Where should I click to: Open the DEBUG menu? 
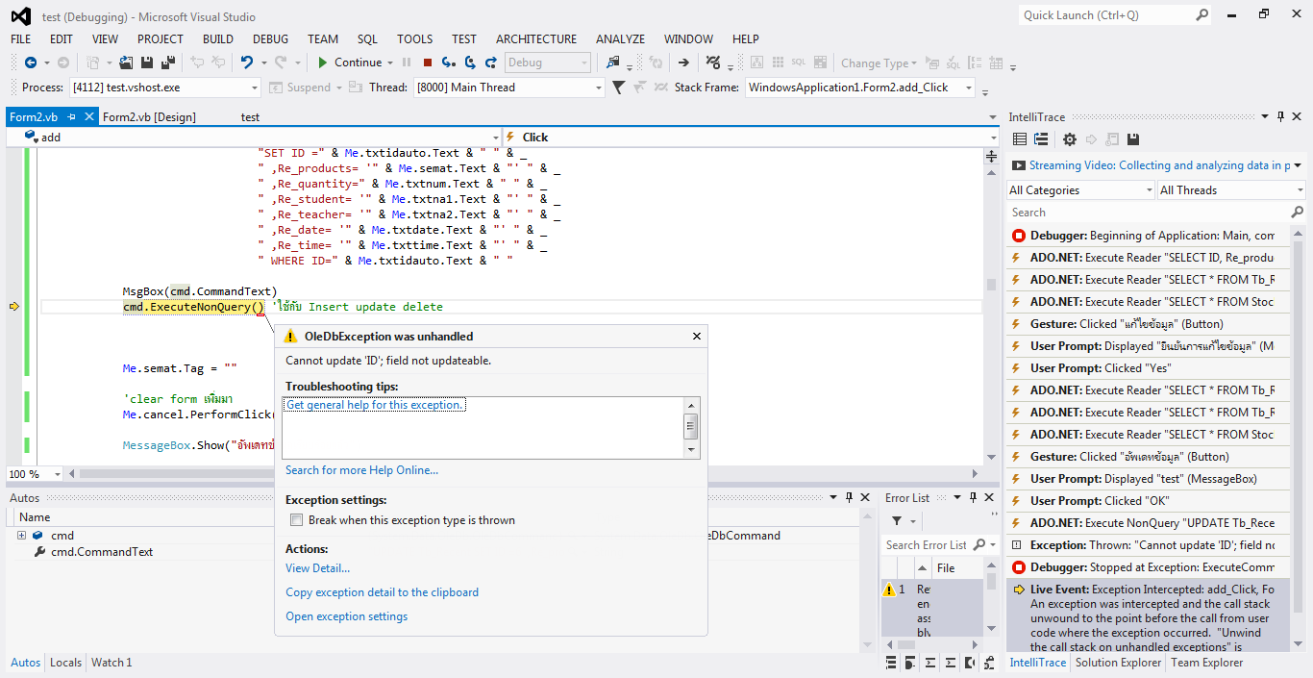coord(271,39)
